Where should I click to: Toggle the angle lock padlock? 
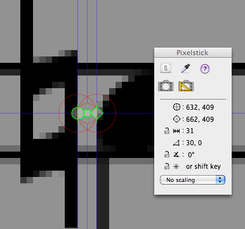pos(167,154)
